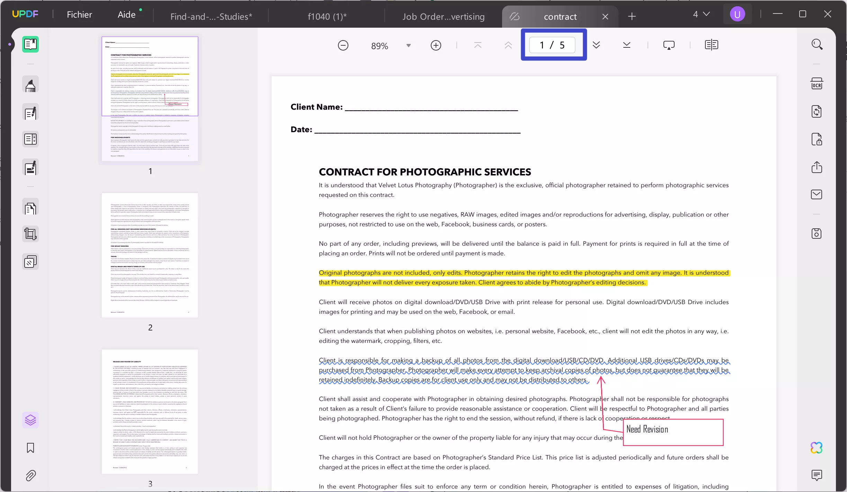Open the email/send document icon
The width and height of the screenshot is (847, 492).
[x=817, y=194]
